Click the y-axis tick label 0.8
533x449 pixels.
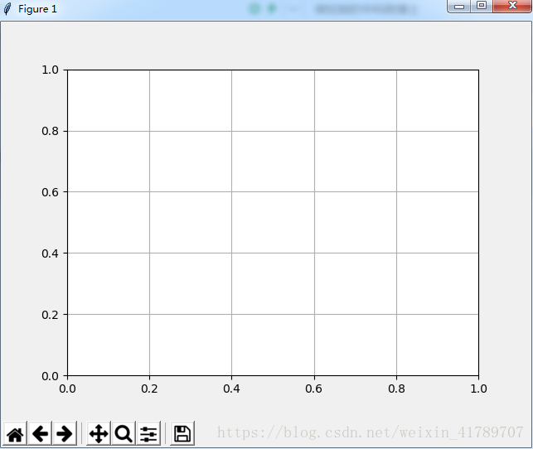[x=50, y=131]
